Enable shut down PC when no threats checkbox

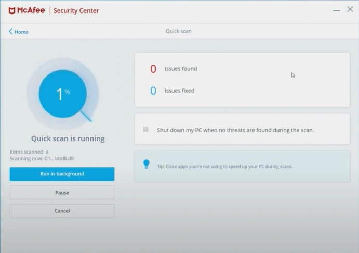tap(146, 129)
